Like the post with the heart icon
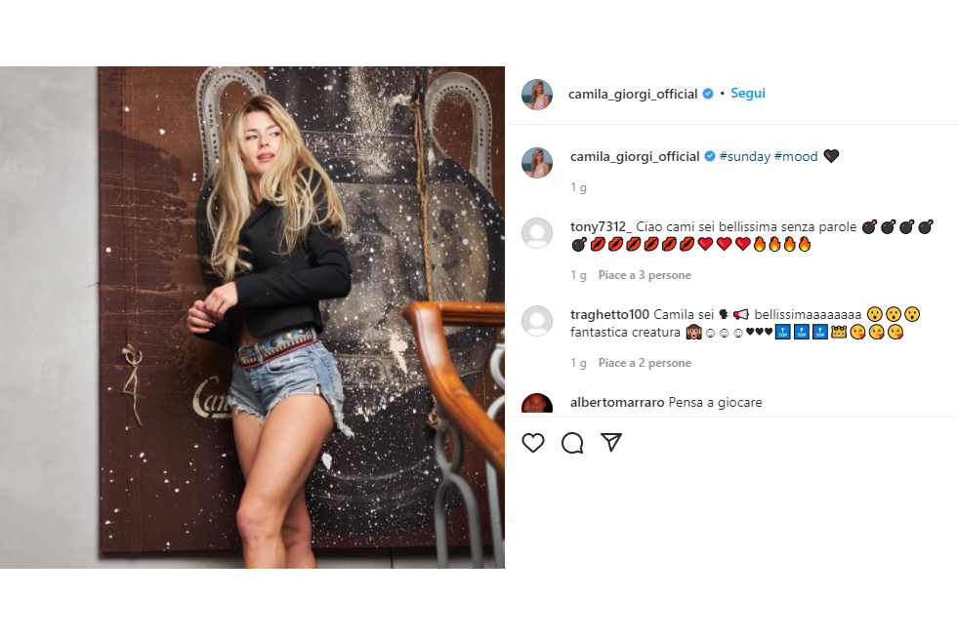The width and height of the screenshot is (958, 637). (533, 442)
